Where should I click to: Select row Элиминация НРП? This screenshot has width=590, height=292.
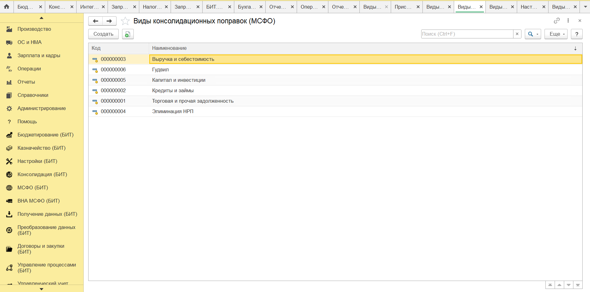[x=335, y=112]
